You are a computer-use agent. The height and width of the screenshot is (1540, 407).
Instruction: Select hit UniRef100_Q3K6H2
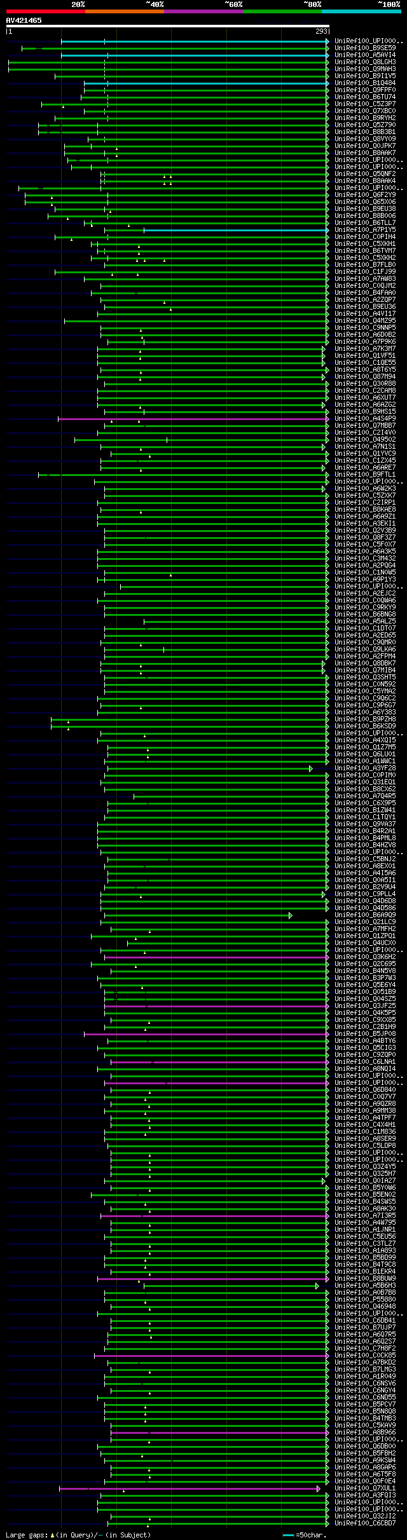click(365, 957)
